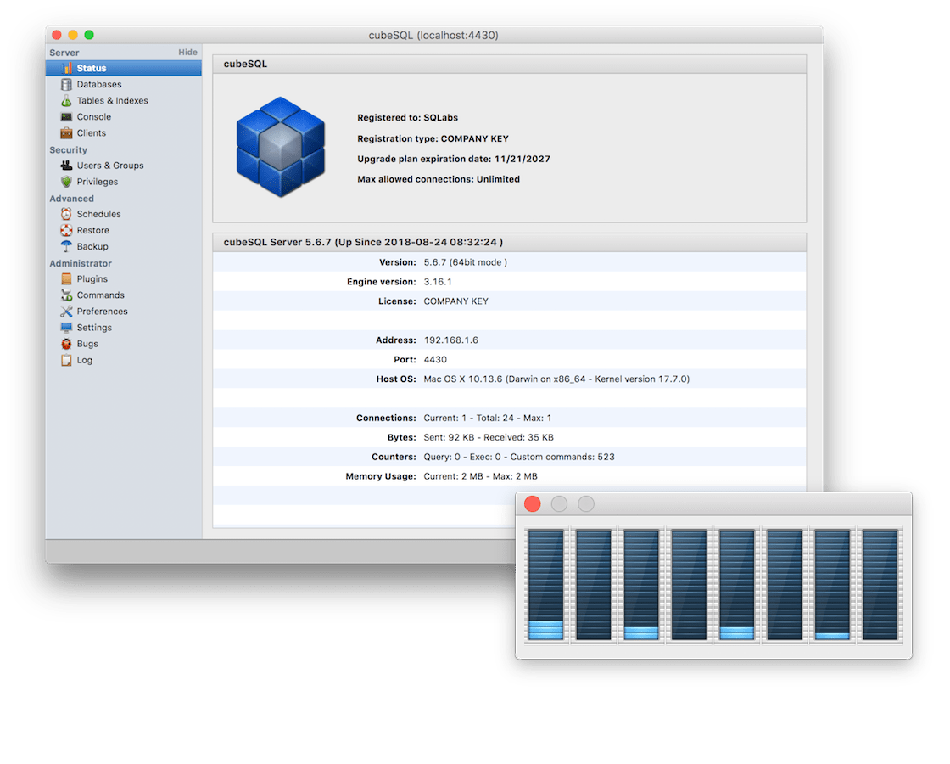Open Users & Groups
The image size is (950, 764).
click(x=124, y=165)
